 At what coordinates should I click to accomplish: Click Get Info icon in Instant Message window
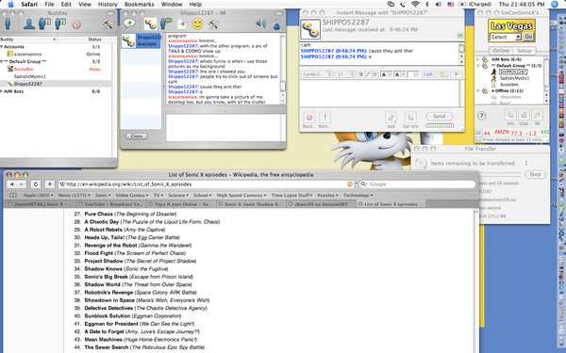pyautogui.click(x=410, y=118)
